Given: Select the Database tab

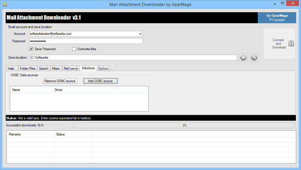Looking at the screenshot, I should click(88, 68).
